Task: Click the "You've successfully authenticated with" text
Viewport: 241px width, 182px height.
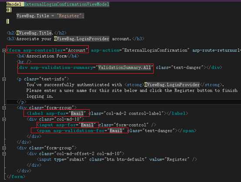Action: [x=74, y=85]
